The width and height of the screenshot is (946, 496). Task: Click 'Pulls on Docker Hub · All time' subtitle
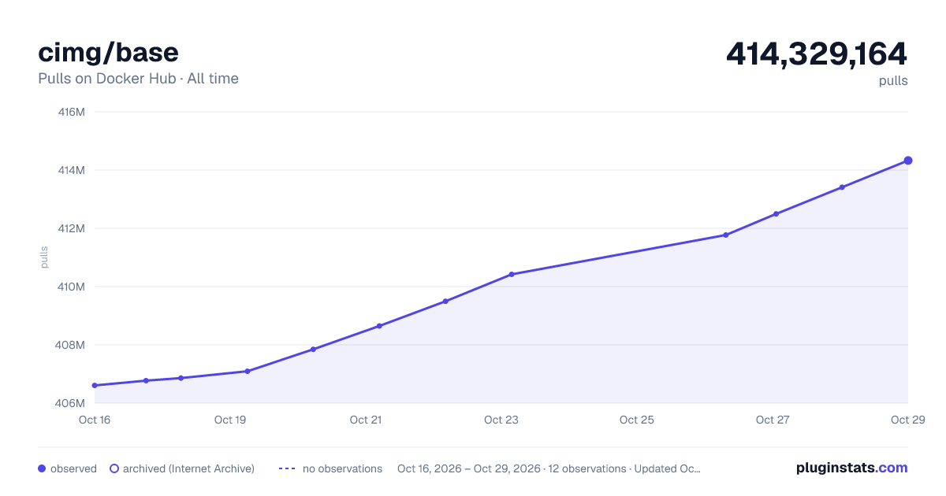coord(139,79)
